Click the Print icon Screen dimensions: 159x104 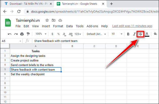(x=22, y=34)
